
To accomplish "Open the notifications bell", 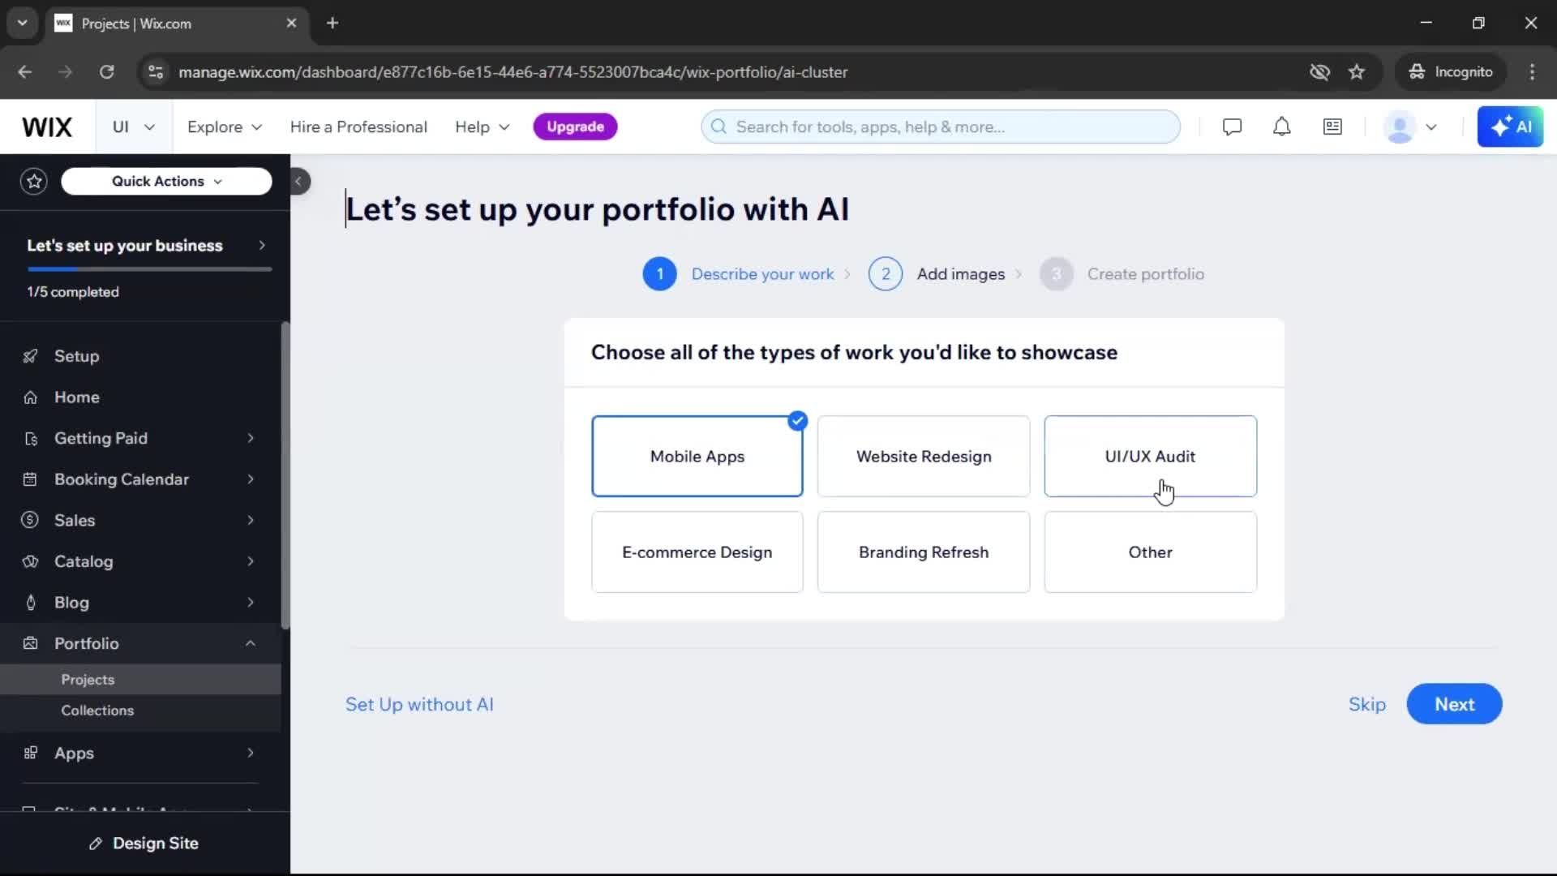I will (1281, 127).
